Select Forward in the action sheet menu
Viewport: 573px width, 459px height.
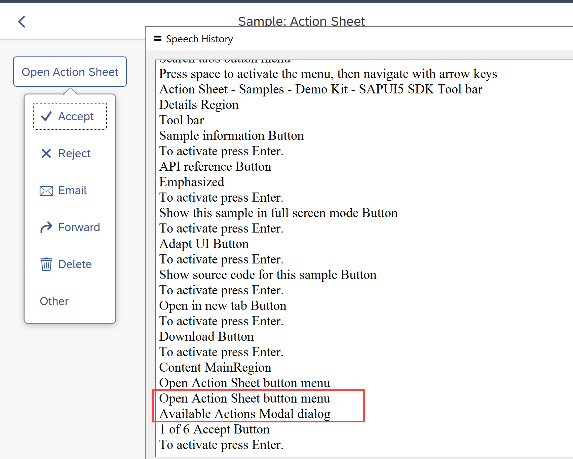click(x=79, y=227)
